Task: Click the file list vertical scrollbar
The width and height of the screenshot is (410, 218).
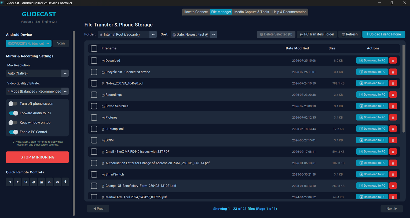Action: [404, 89]
